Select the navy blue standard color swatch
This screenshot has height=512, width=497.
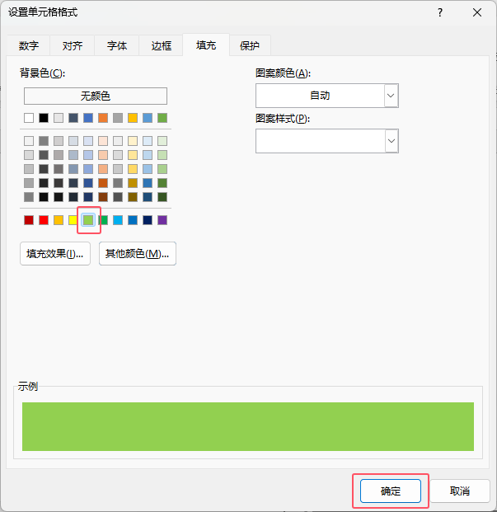click(x=148, y=220)
